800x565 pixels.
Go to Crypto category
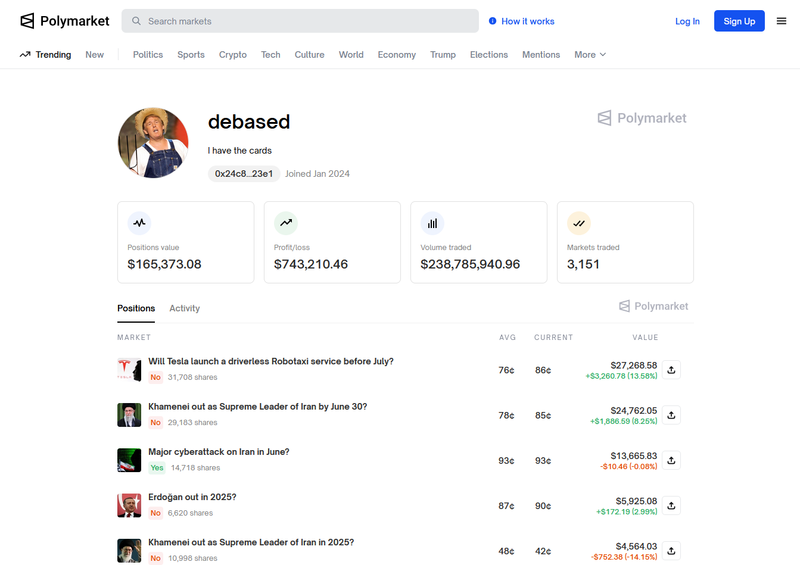(233, 54)
